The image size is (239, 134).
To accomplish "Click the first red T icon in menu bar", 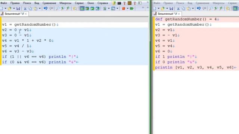I will [x=124, y=3].
